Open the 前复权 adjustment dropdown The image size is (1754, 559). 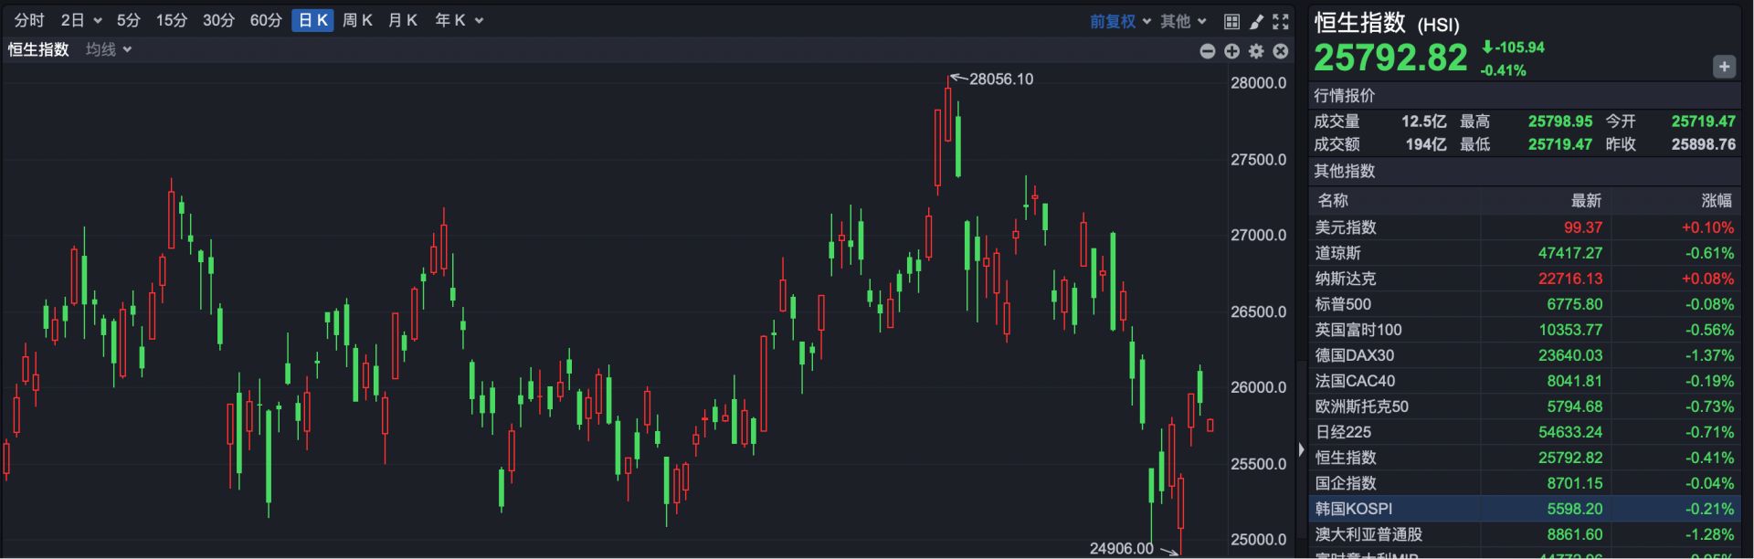coord(1119,21)
